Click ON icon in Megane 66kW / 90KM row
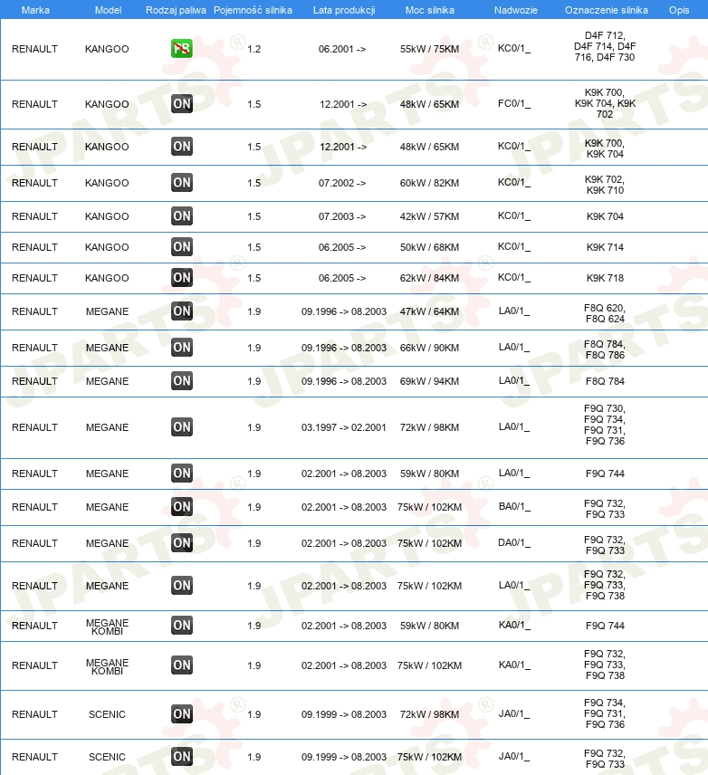 click(181, 347)
